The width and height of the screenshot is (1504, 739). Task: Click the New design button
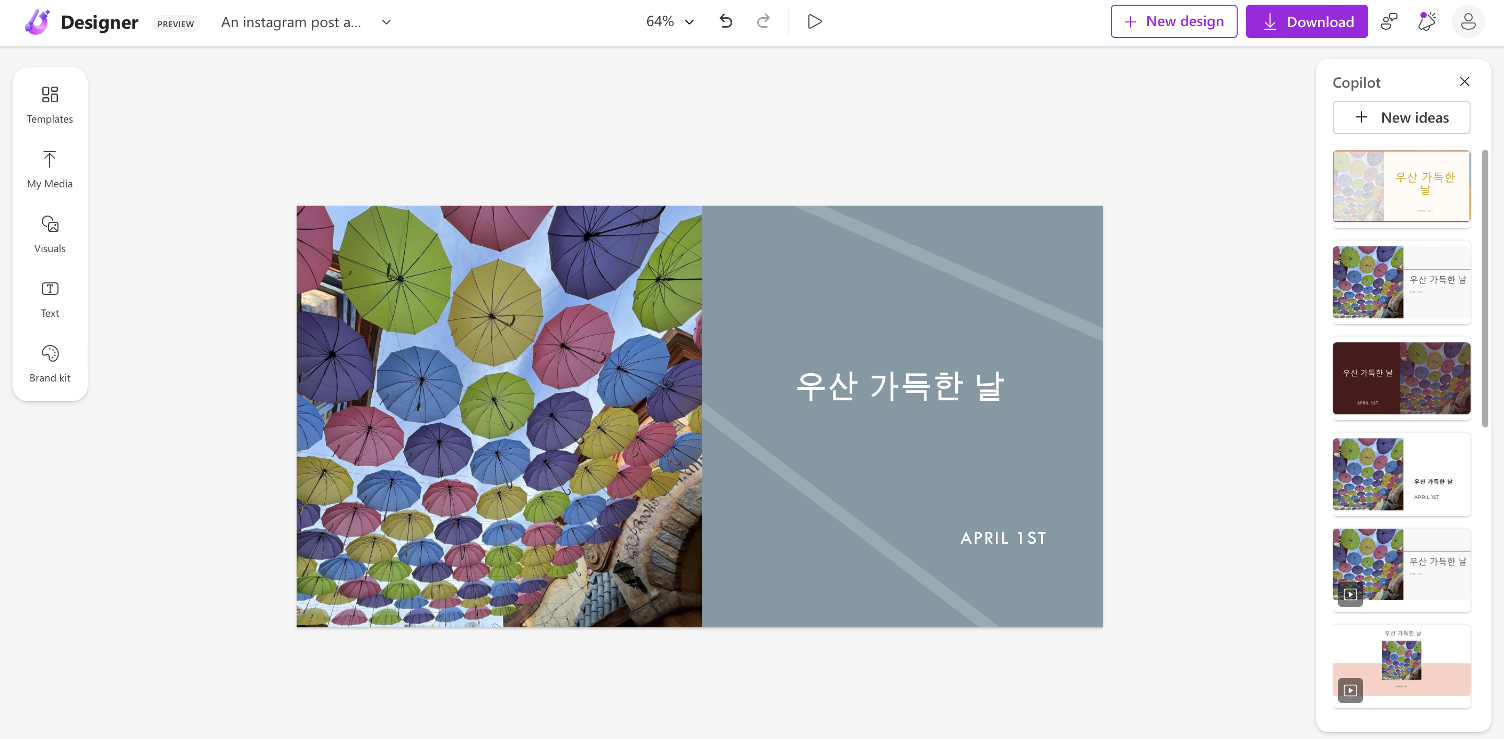point(1173,21)
